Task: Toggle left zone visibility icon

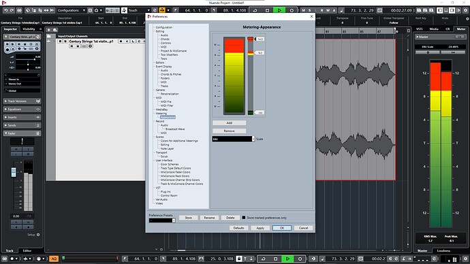Action: 440,10
